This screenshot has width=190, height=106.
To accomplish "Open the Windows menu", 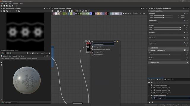I will pos(16,4).
